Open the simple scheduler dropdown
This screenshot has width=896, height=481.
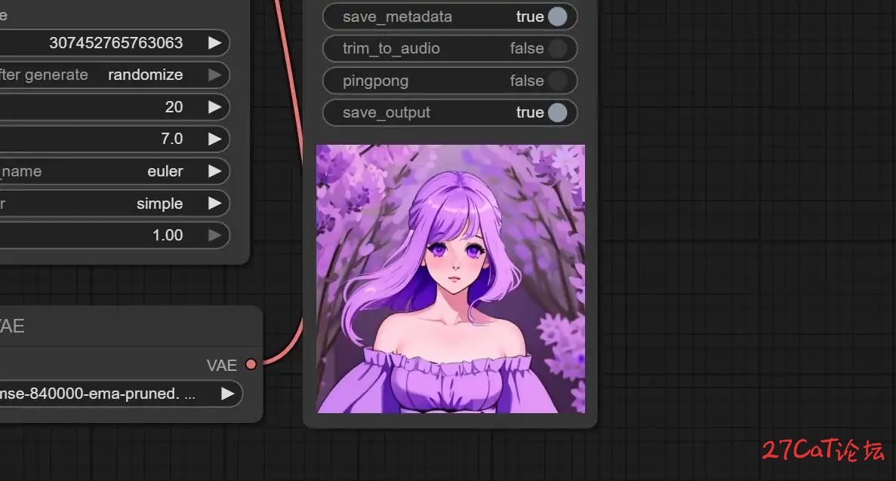[x=215, y=204]
